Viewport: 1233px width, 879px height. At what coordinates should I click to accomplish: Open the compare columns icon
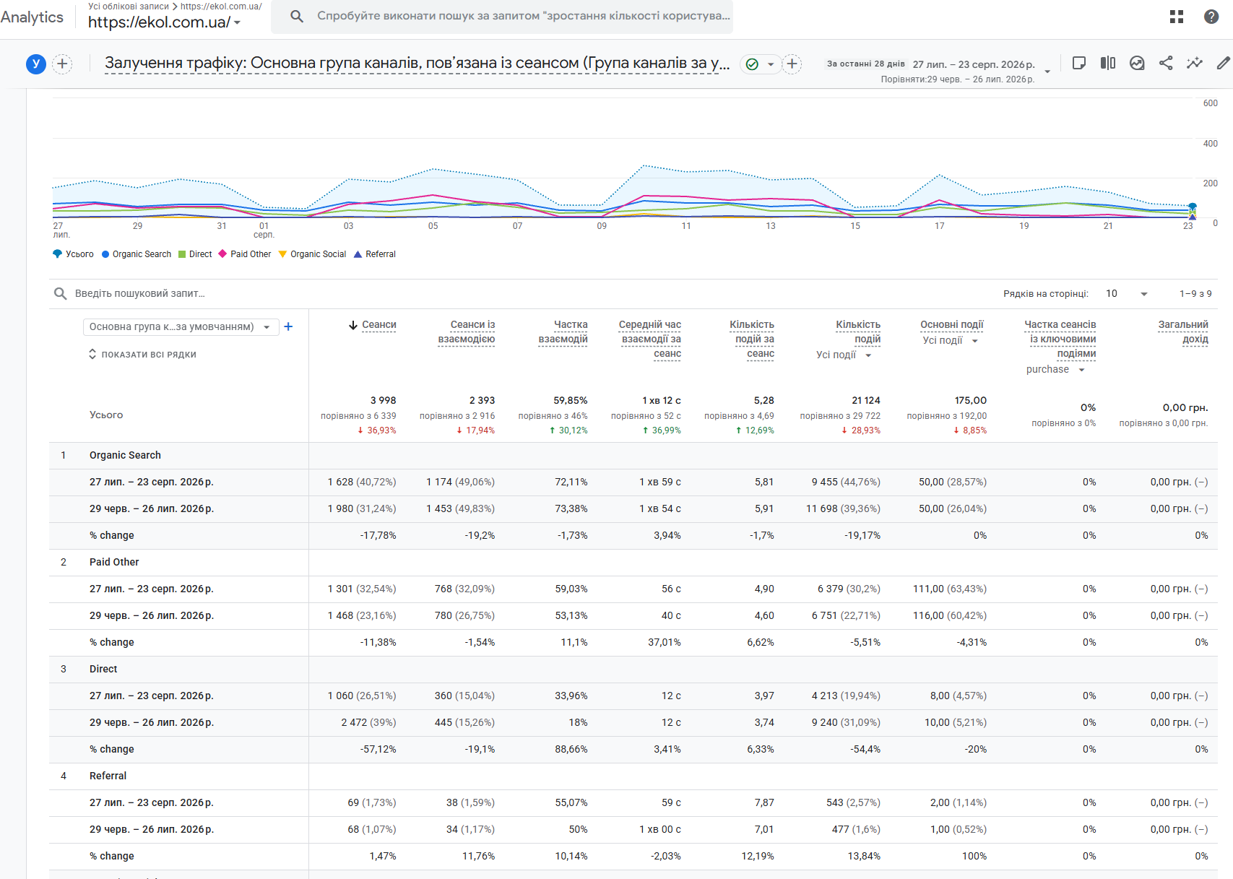(x=1108, y=63)
